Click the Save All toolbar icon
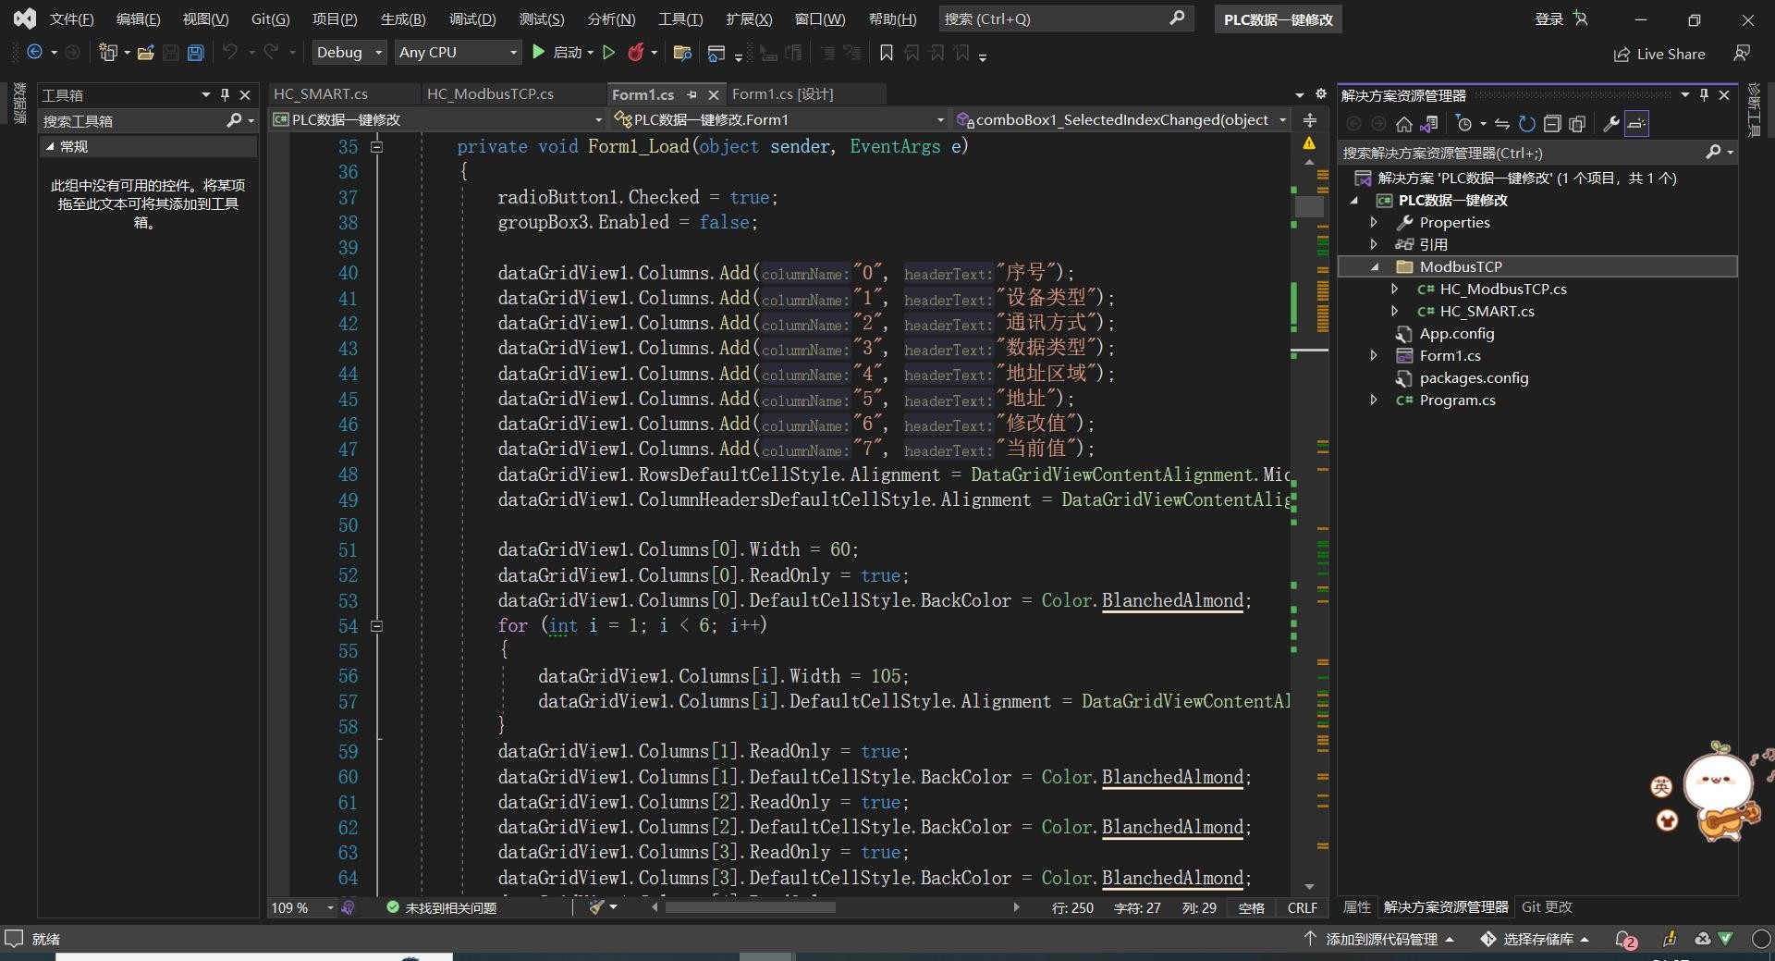 pyautogui.click(x=195, y=53)
